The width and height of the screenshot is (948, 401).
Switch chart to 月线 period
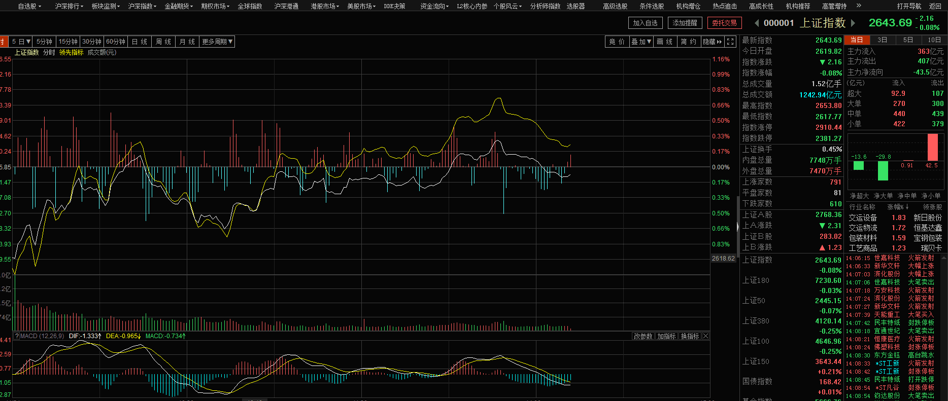[x=187, y=42]
